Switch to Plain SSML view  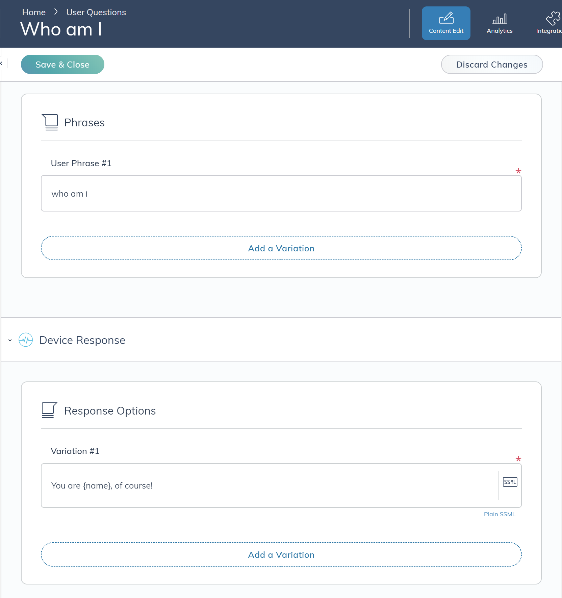[500, 514]
